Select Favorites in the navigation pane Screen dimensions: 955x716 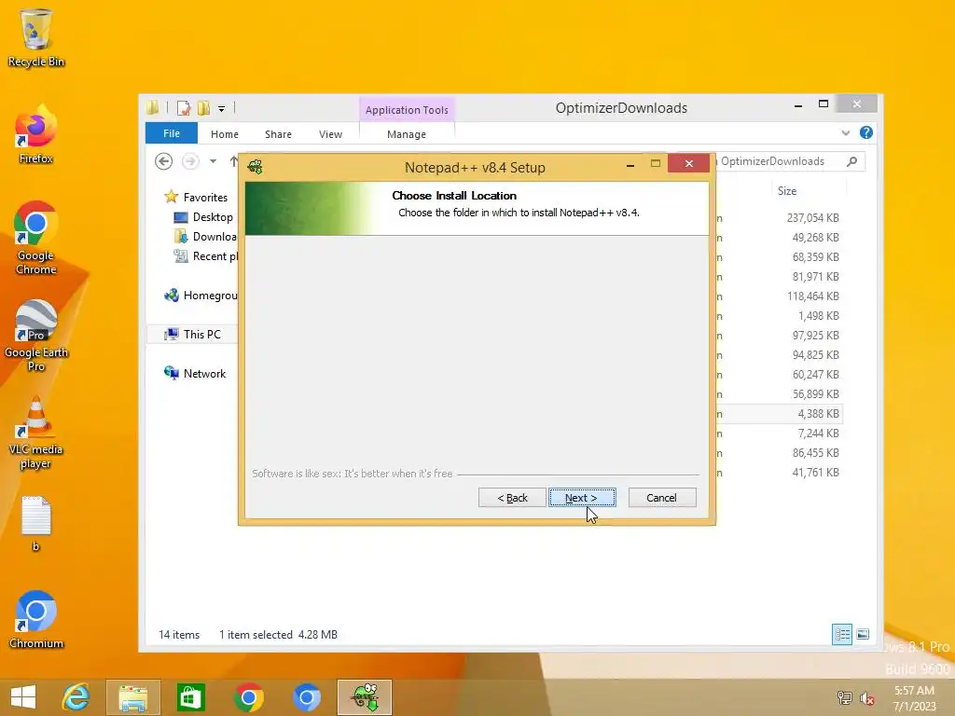(196, 198)
